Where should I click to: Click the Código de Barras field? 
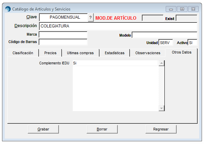(x=63, y=42)
